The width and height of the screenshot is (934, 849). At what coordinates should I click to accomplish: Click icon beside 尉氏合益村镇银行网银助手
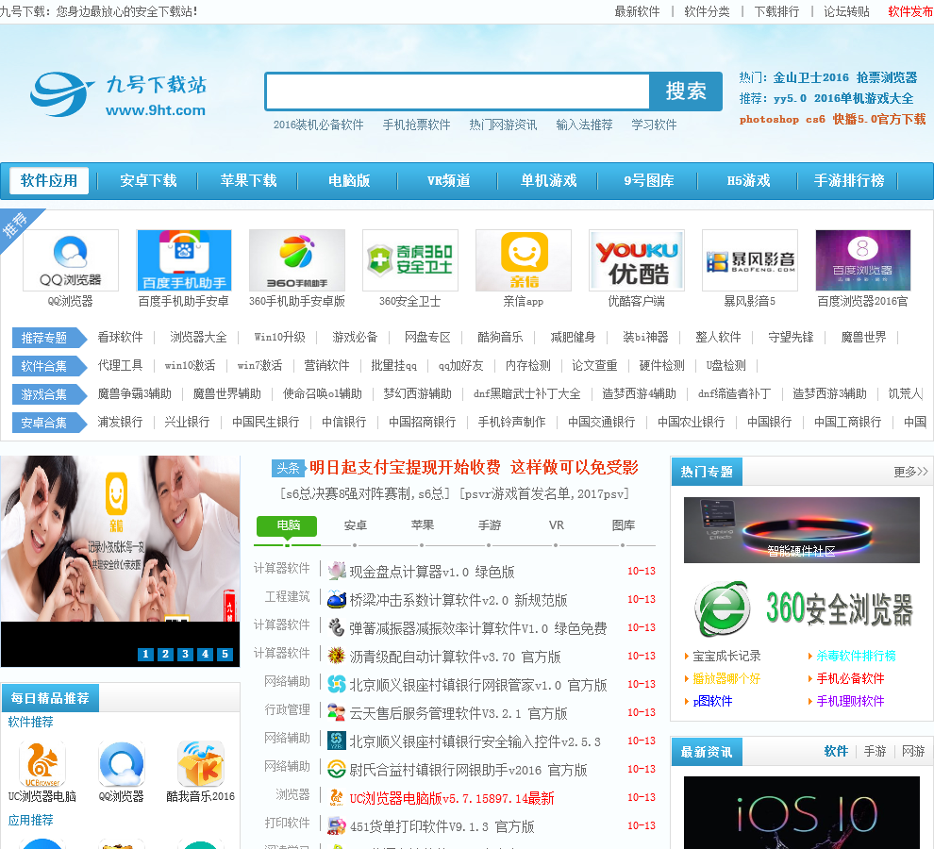click(x=337, y=769)
